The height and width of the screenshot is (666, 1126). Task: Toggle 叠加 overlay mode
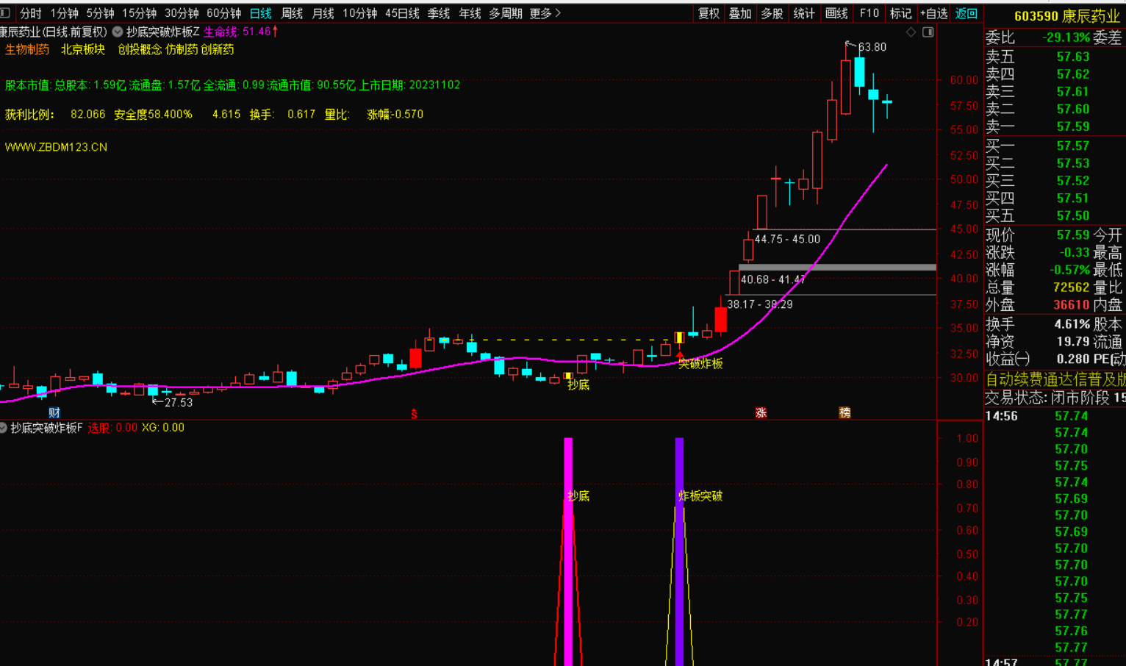(x=740, y=13)
